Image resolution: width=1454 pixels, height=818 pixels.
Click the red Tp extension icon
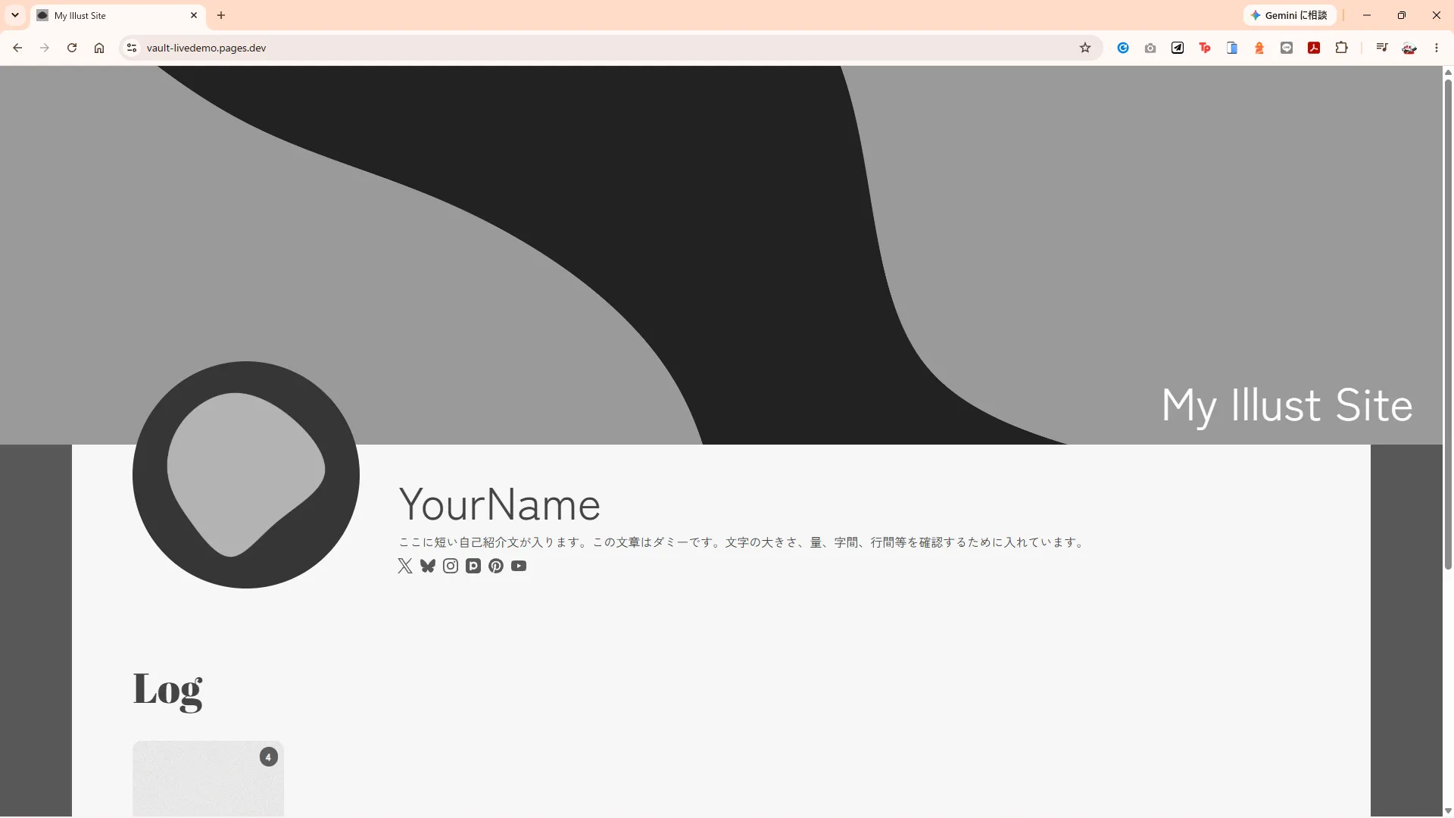tap(1205, 48)
